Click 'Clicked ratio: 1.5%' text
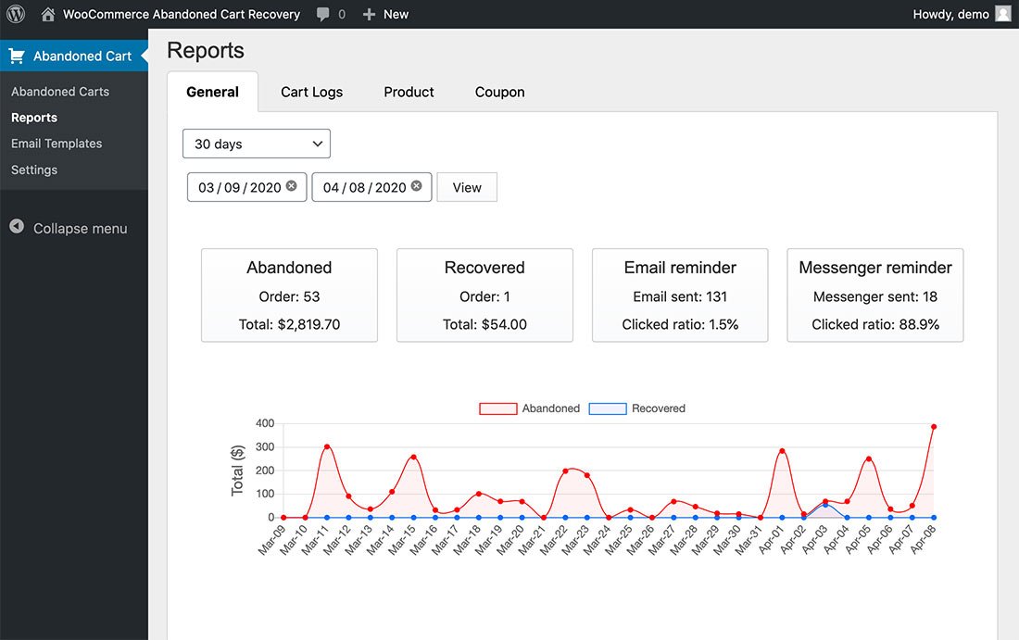 pyautogui.click(x=681, y=324)
